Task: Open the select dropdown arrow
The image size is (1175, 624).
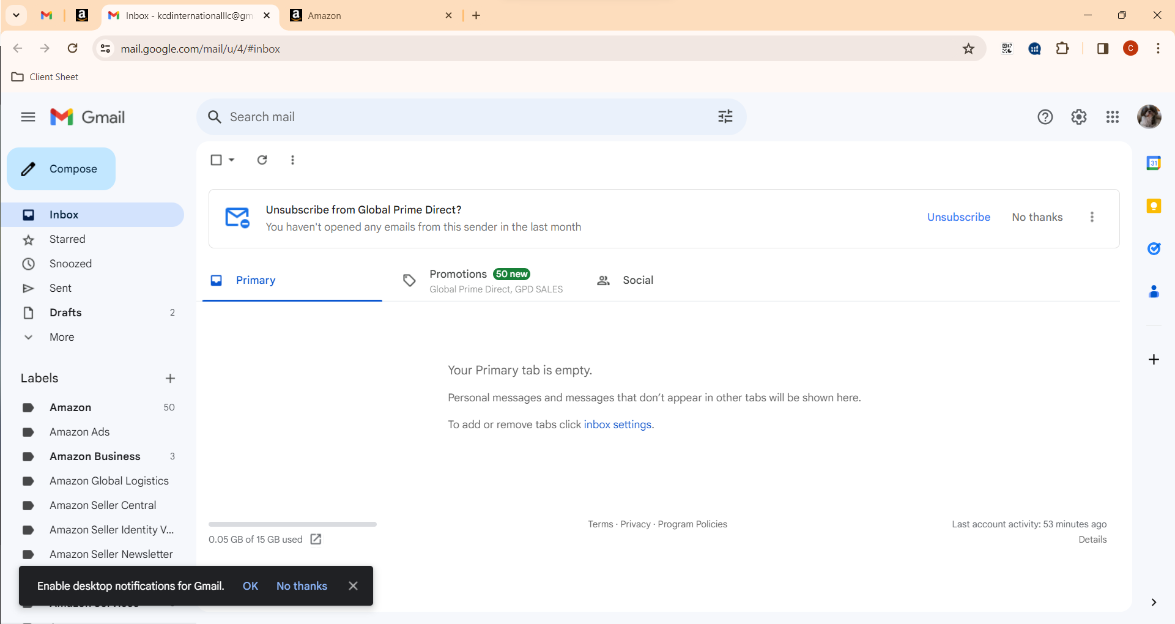Action: pos(232,160)
